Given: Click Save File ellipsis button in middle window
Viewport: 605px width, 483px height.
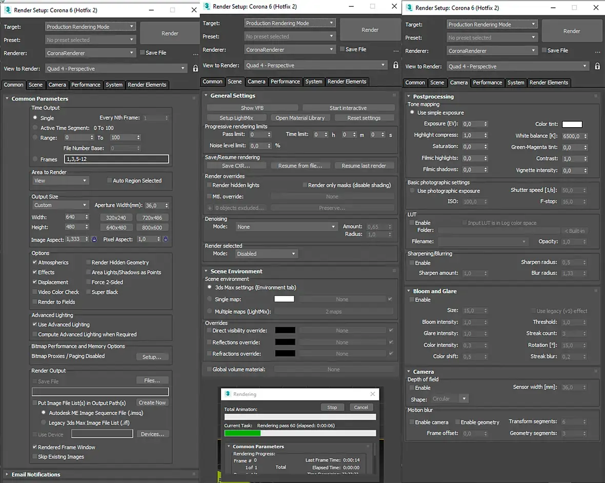Looking at the screenshot, I should pyautogui.click(x=396, y=51).
